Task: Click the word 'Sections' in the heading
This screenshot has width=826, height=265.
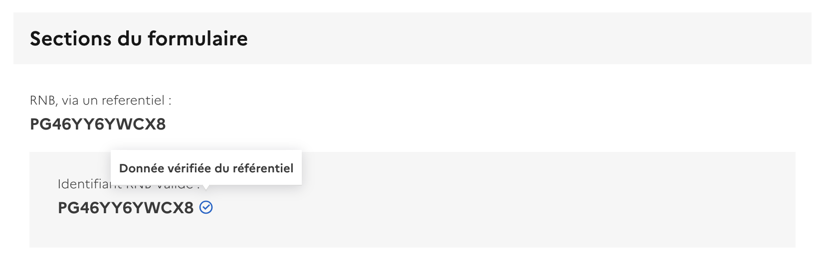Action: pos(70,39)
